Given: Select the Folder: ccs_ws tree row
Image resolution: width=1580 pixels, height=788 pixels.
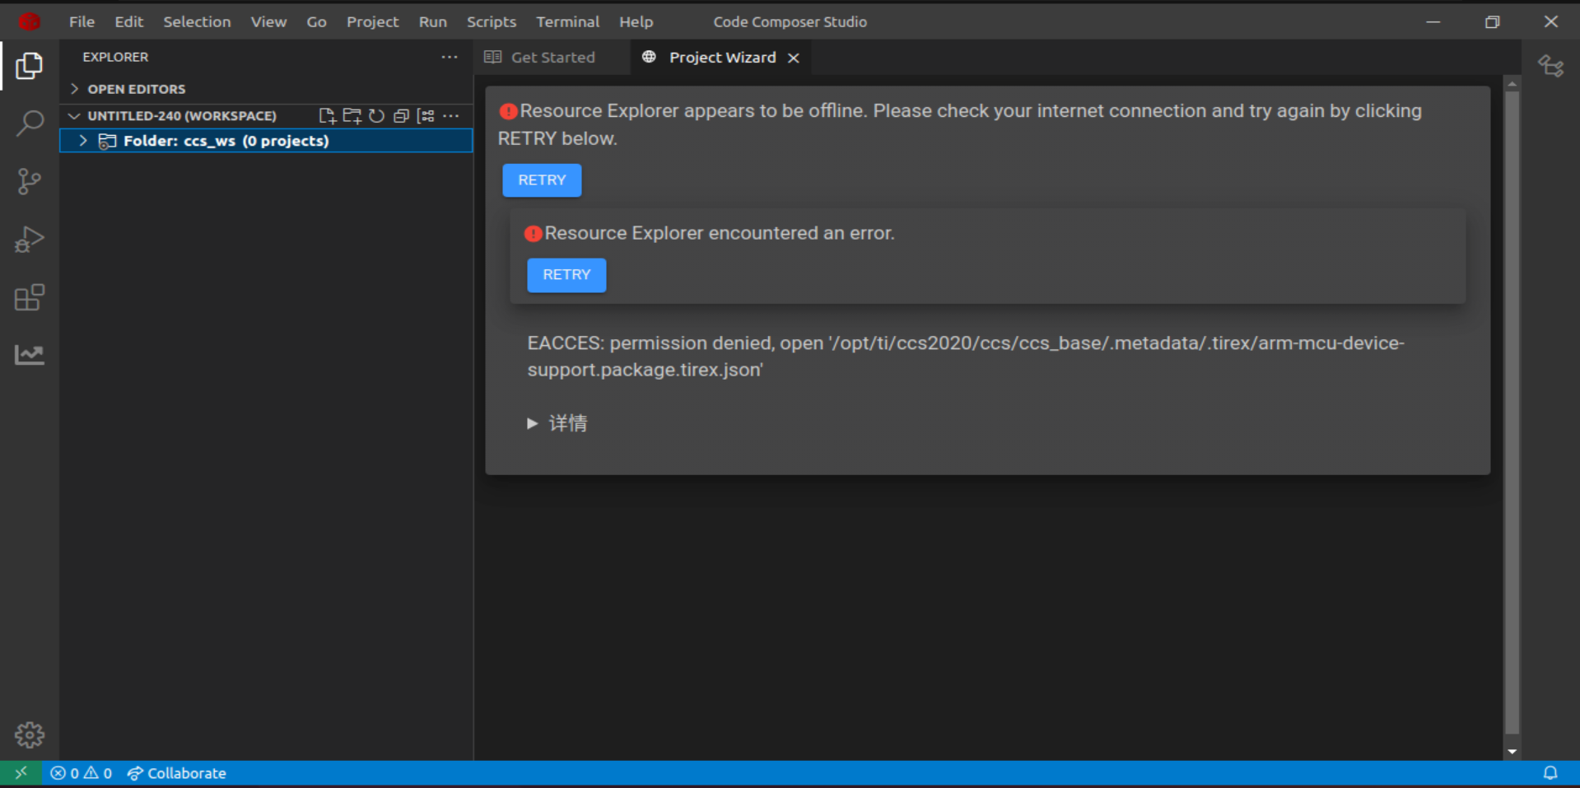Looking at the screenshot, I should 266,141.
